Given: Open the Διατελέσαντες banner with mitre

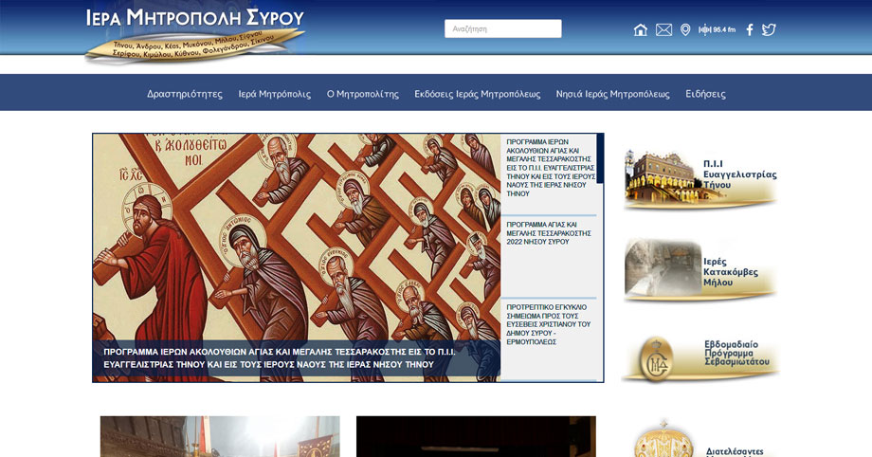Looking at the screenshot, I should (700, 439).
